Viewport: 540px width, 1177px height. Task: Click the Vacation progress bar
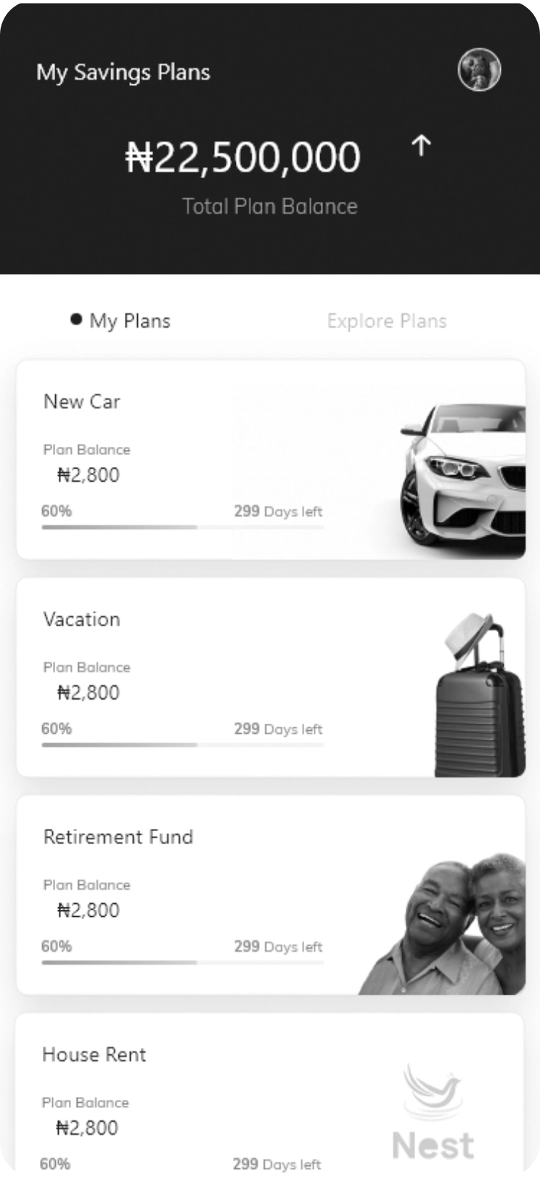[x=182, y=745]
